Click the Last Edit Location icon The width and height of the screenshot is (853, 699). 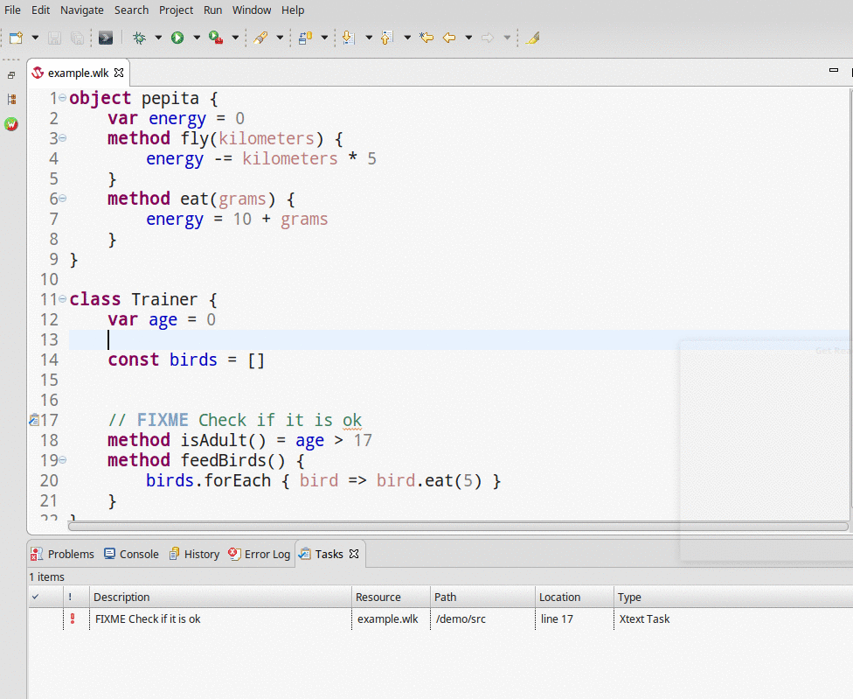[x=426, y=38]
